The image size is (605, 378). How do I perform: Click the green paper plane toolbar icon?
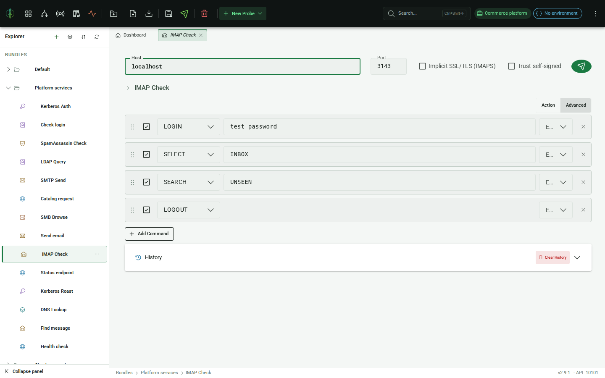click(x=184, y=13)
